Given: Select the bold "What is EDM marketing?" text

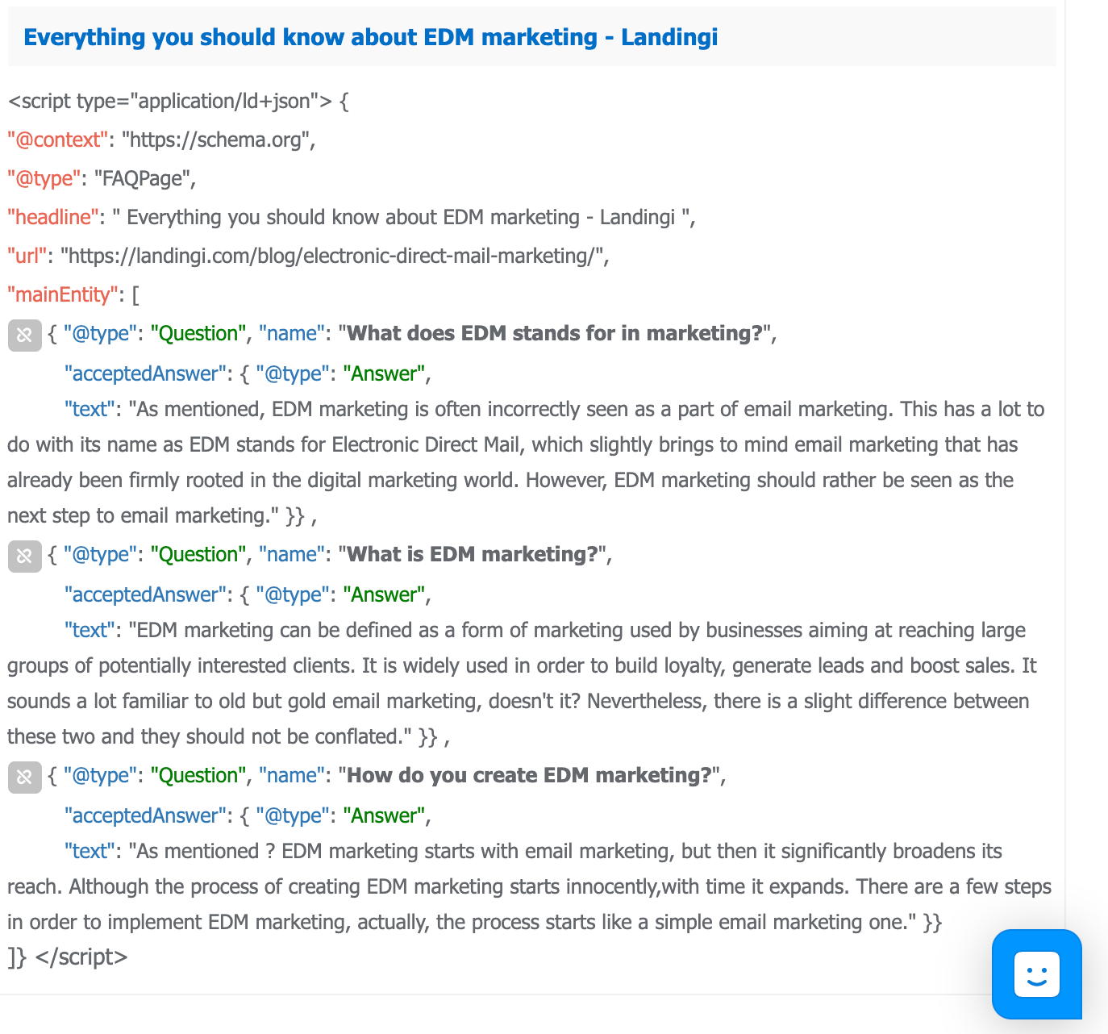Looking at the screenshot, I should pyautogui.click(x=473, y=554).
